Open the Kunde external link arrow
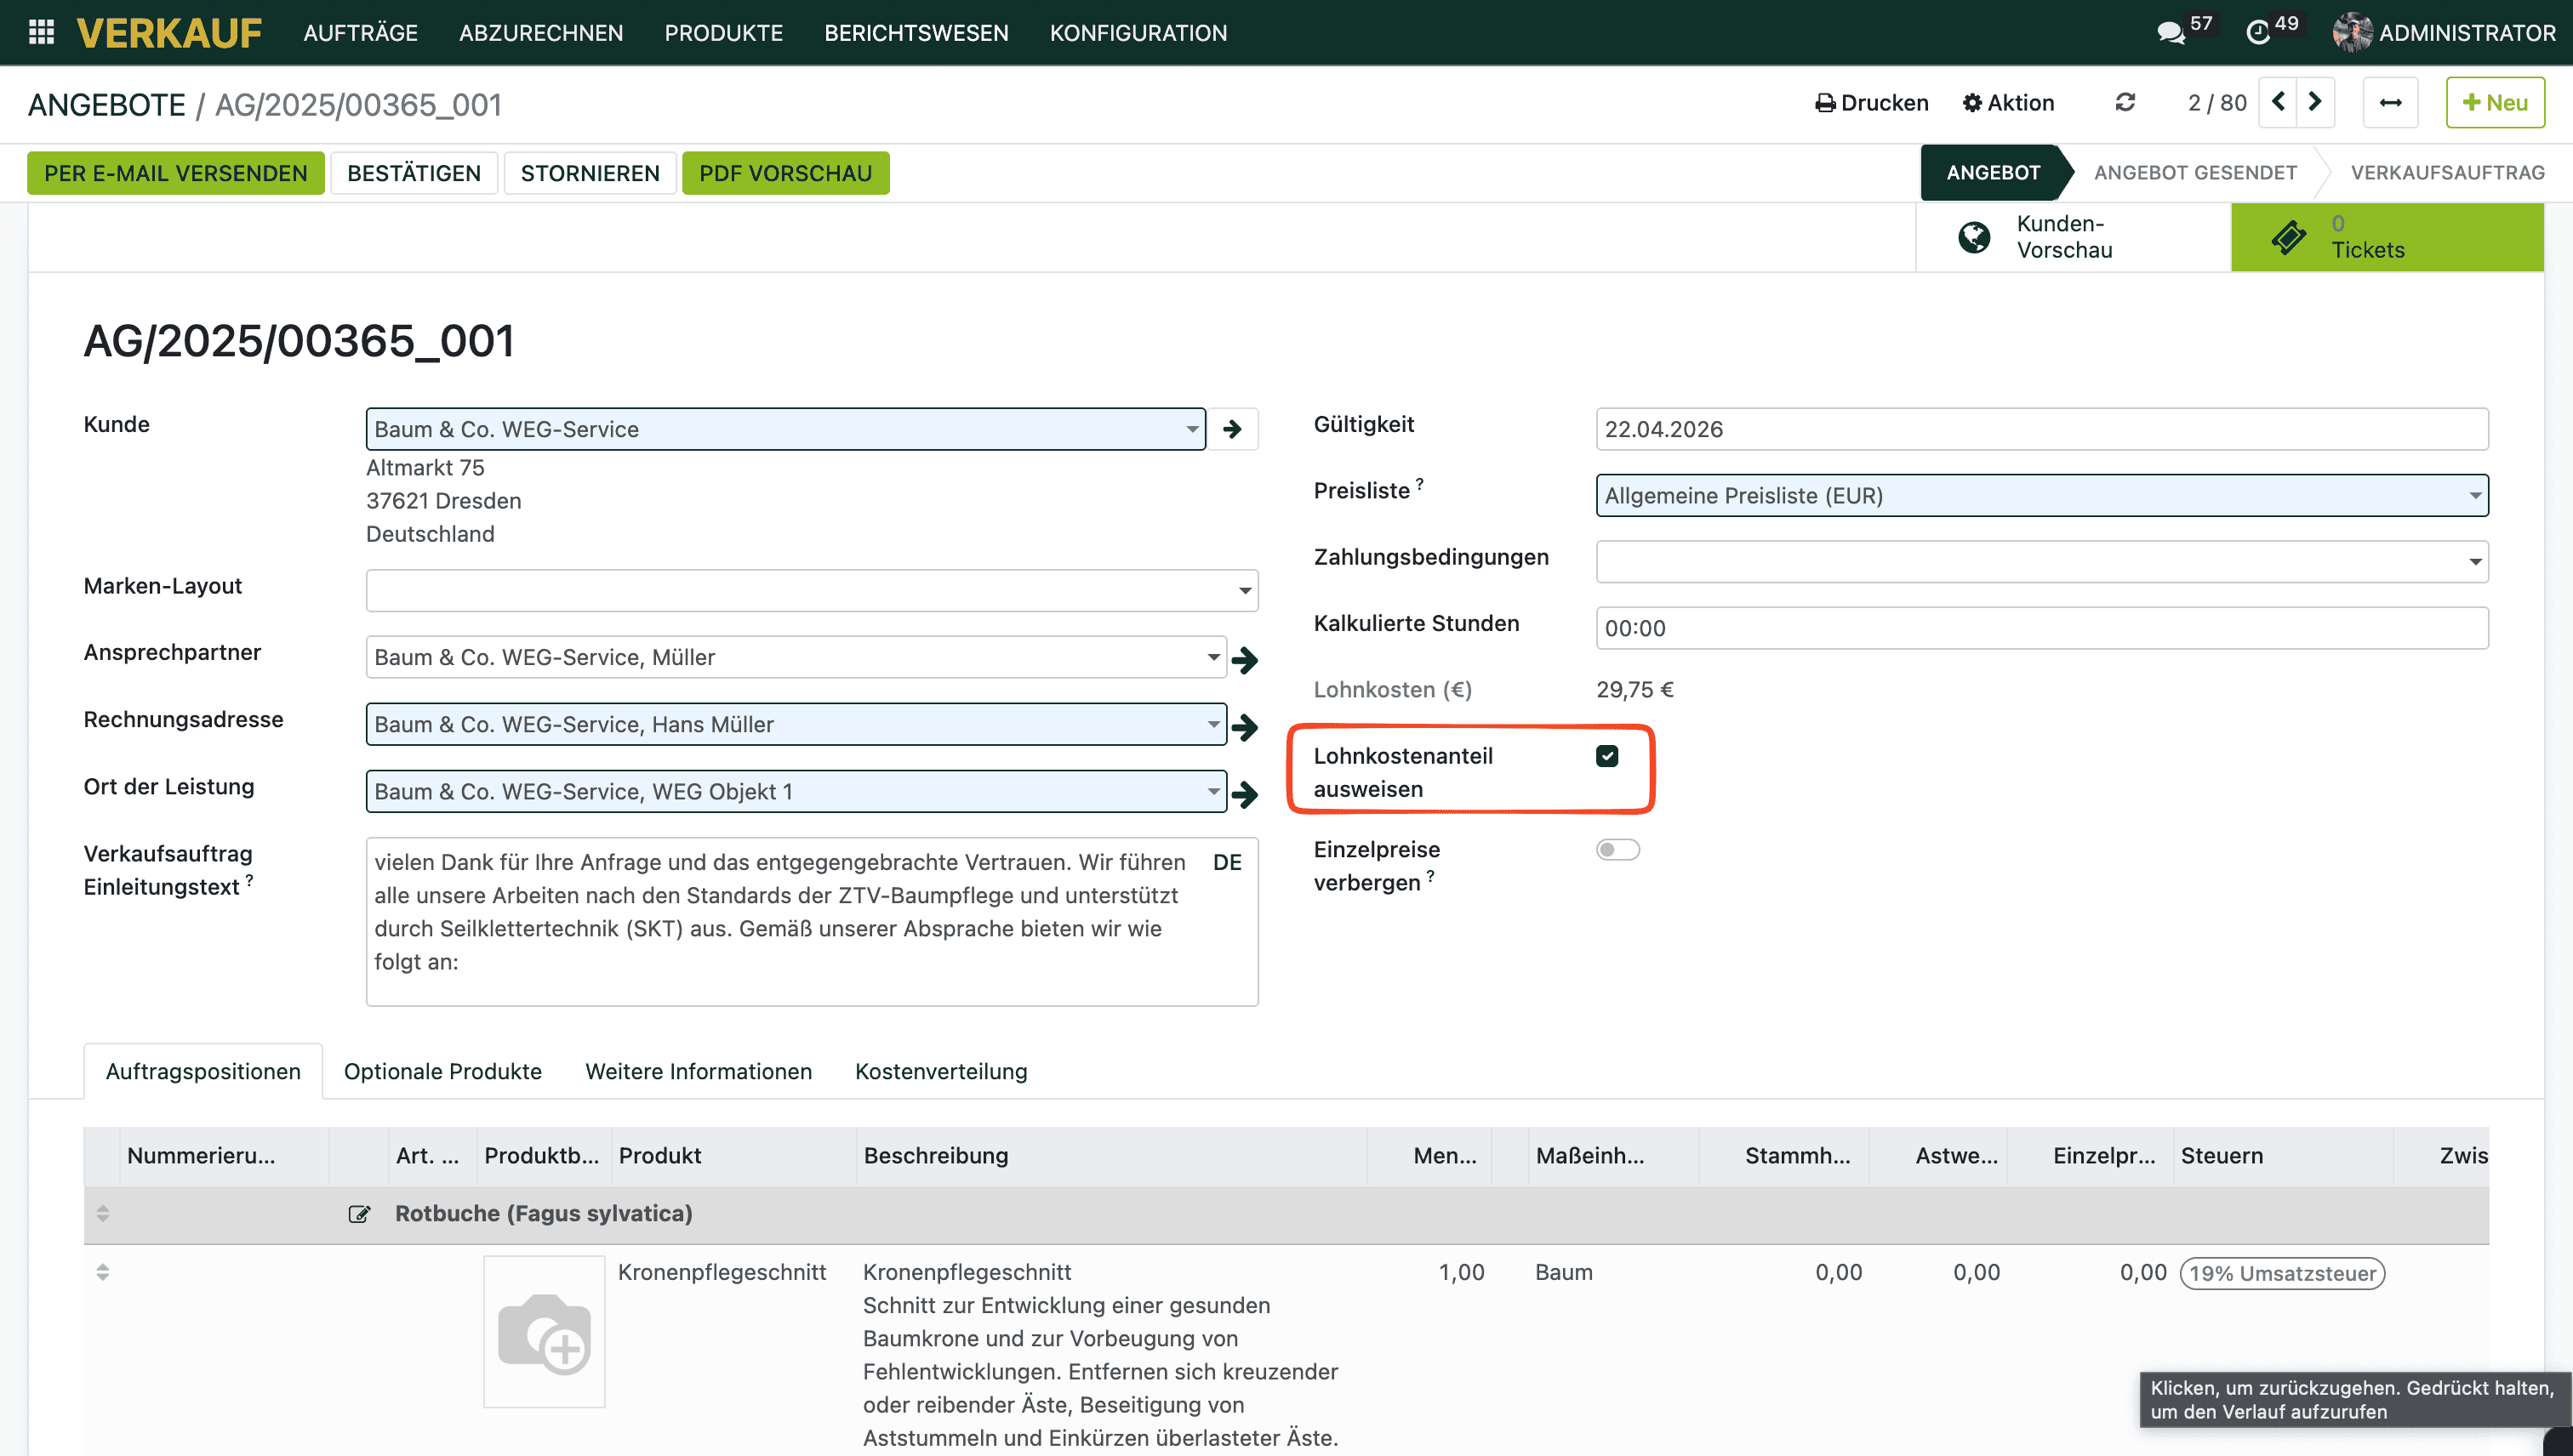 pyautogui.click(x=1233, y=429)
